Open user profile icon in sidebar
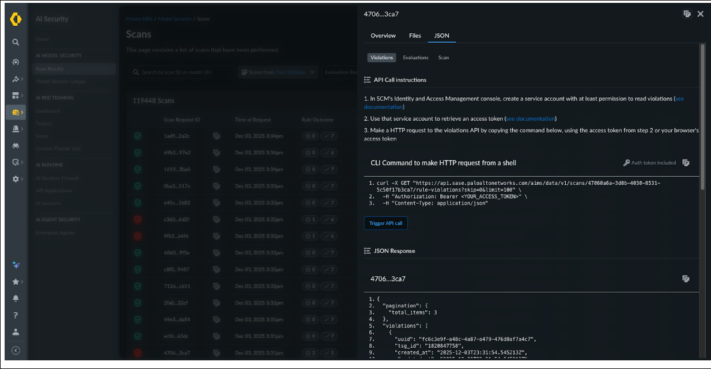Viewport: 711px width, 369px height. 16,332
